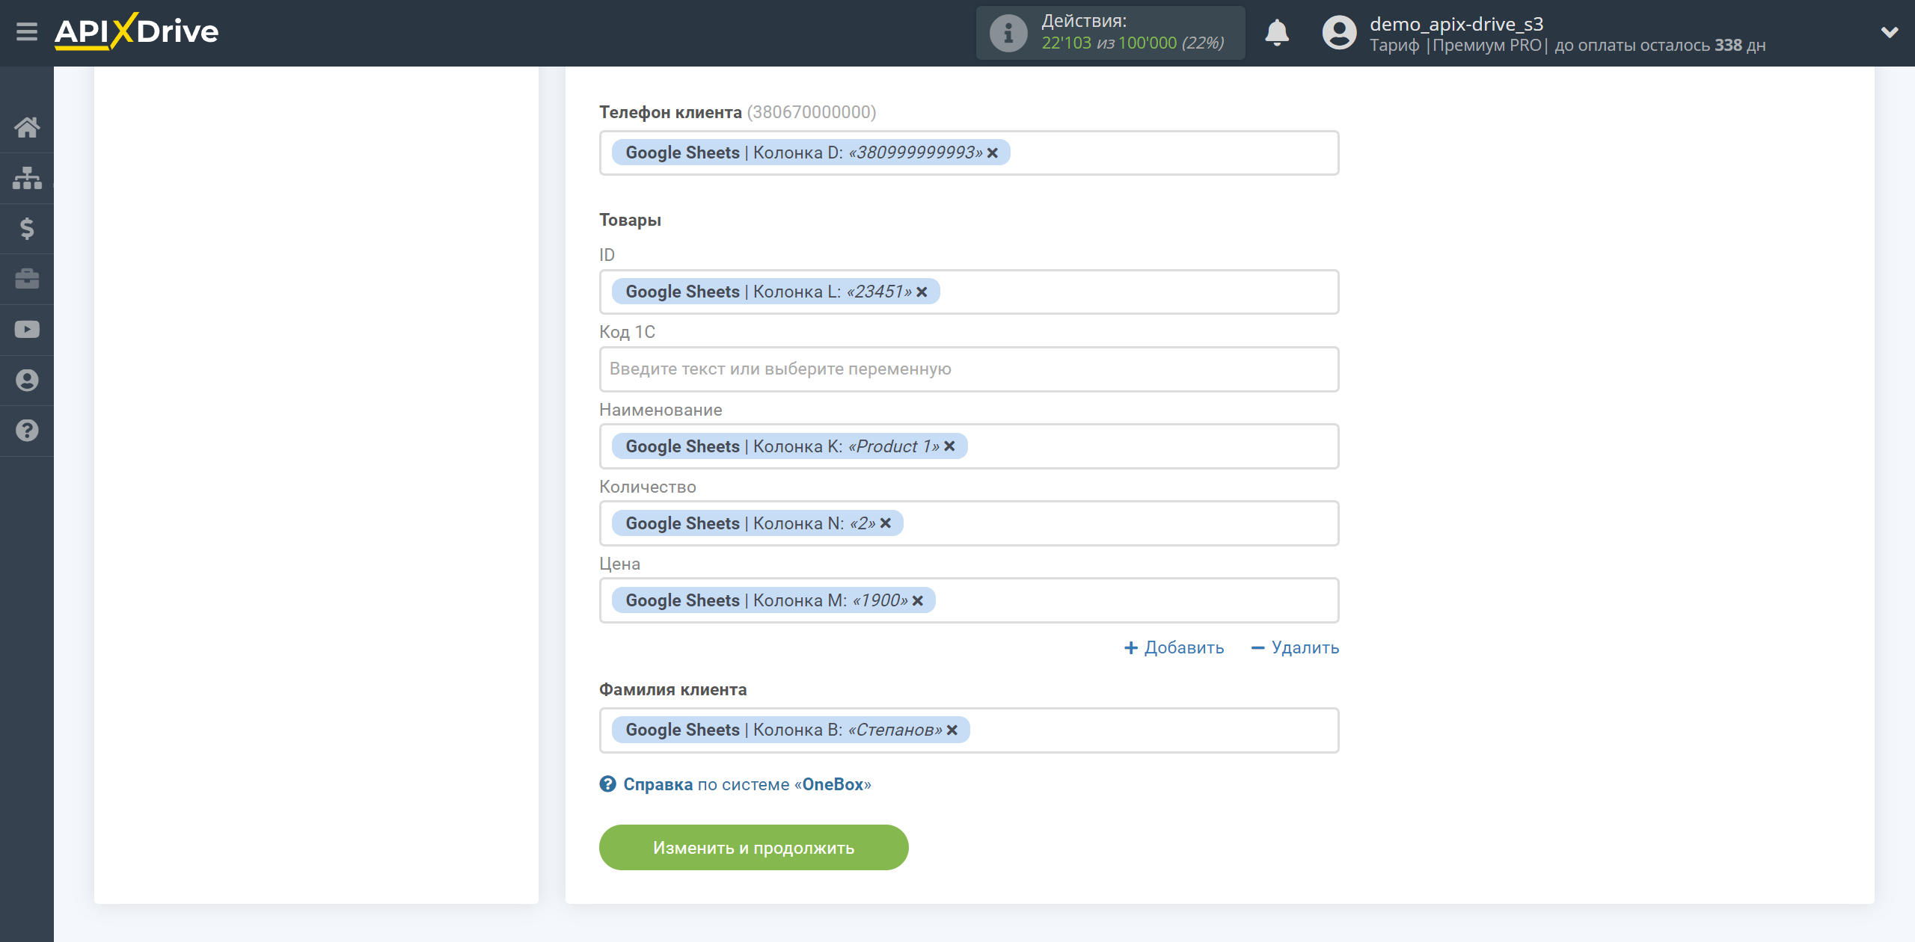This screenshot has width=1915, height=942.
Task: Click into the Телефон клиента field
Action: tap(969, 153)
